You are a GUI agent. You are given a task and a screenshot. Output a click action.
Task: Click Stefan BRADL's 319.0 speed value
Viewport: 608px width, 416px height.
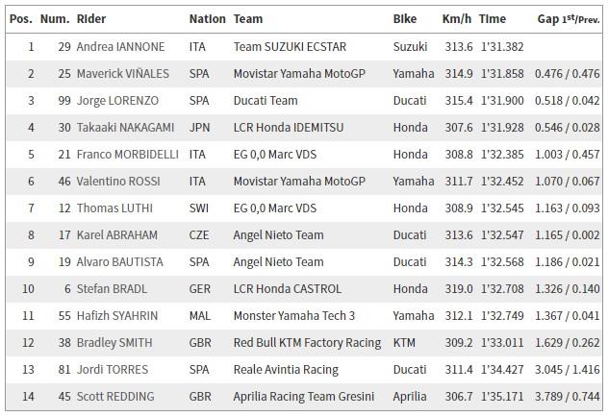click(x=458, y=288)
